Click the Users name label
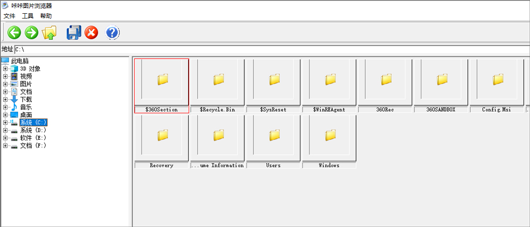This screenshot has width=530, height=227. pyautogui.click(x=273, y=166)
